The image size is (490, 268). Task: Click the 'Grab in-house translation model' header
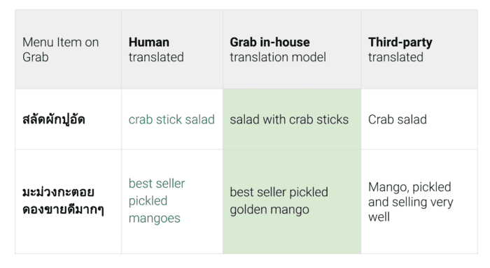pos(292,50)
